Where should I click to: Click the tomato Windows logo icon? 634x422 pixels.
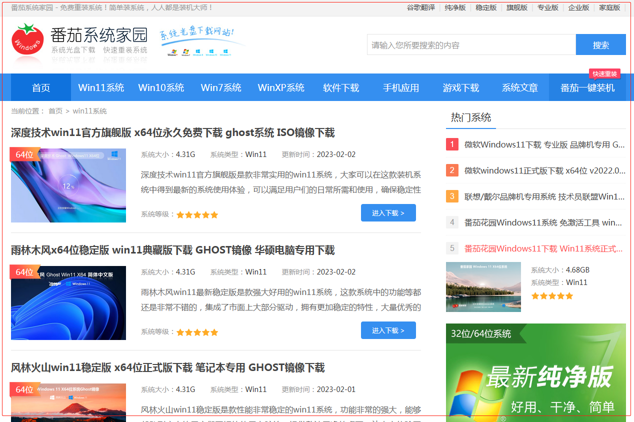point(27,39)
